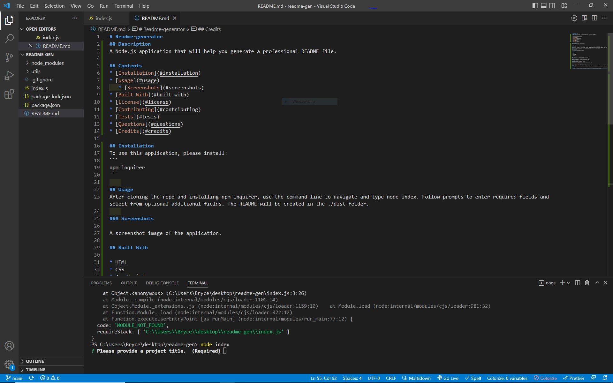Screen dimensions: 613x383
Task: Toggle the primary sidebar visibility
Action: [535, 5]
